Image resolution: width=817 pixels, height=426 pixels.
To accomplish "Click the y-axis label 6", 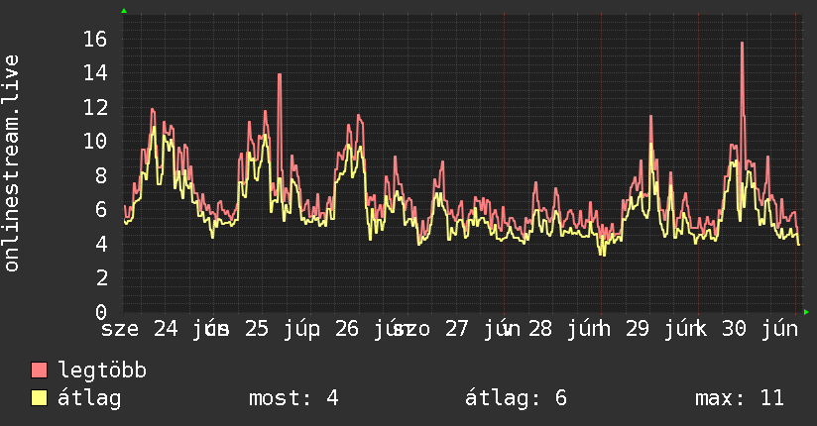I will (x=101, y=210).
